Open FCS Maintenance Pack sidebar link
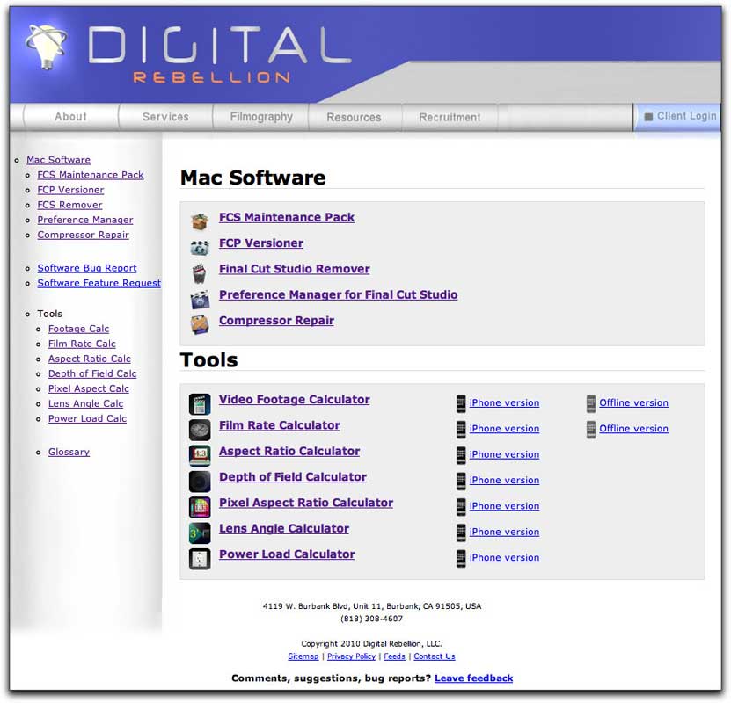The image size is (731, 703). pos(91,175)
